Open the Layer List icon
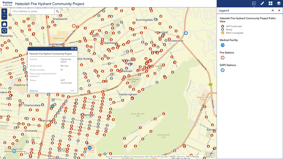The width and height of the screenshot is (283, 159). click(279, 4)
